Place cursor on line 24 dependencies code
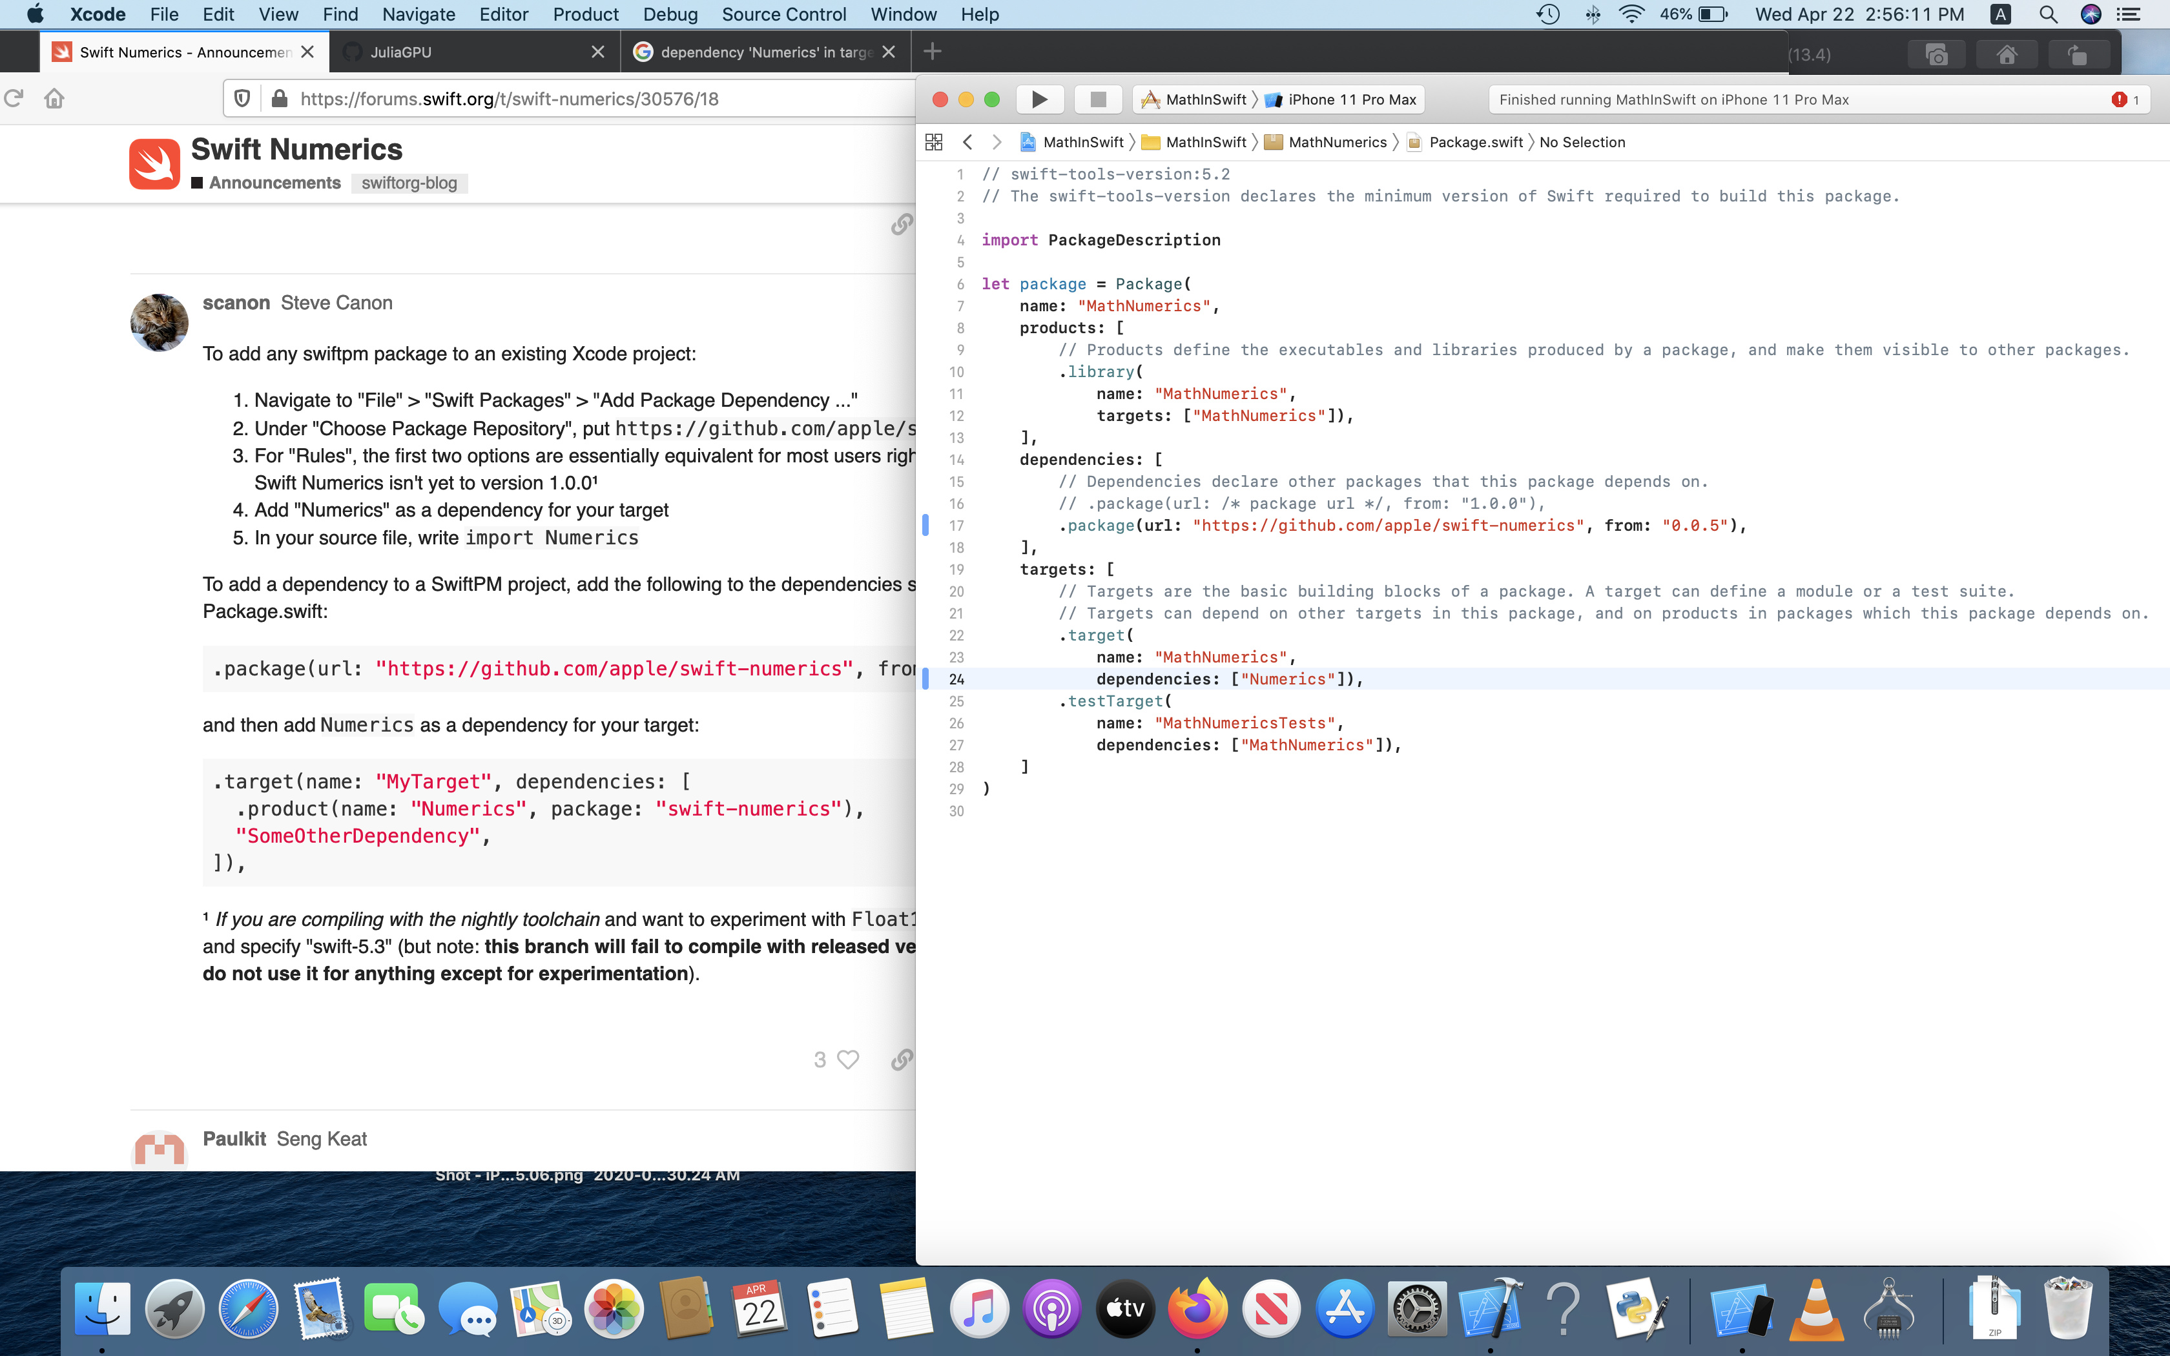The image size is (2170, 1356). point(1230,680)
